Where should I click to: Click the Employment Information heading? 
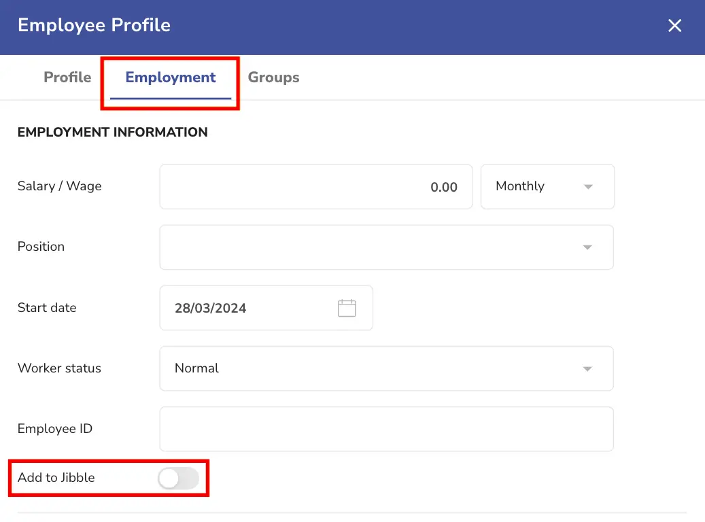tap(112, 132)
